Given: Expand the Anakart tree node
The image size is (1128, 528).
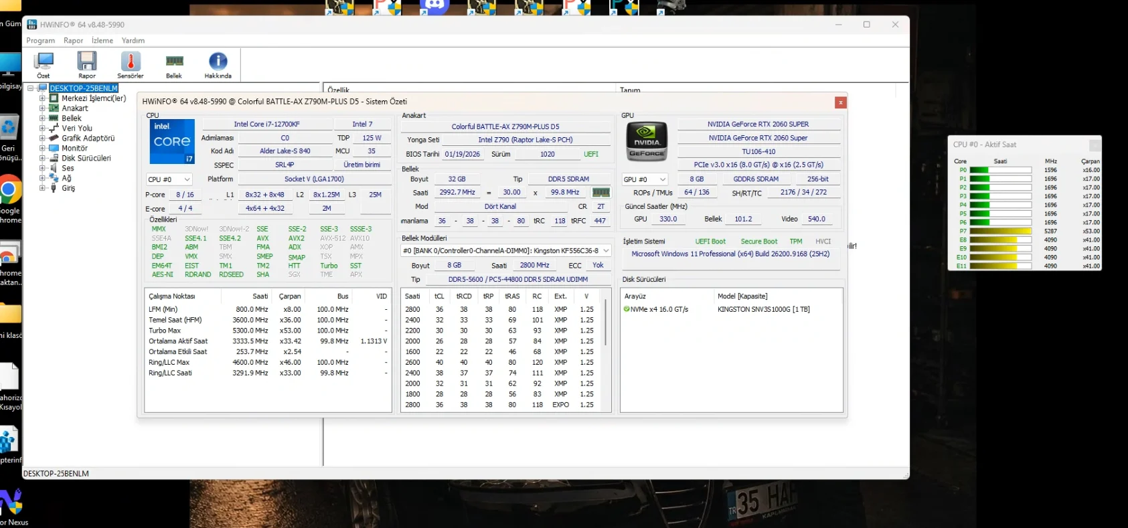Looking at the screenshot, I should (x=42, y=108).
